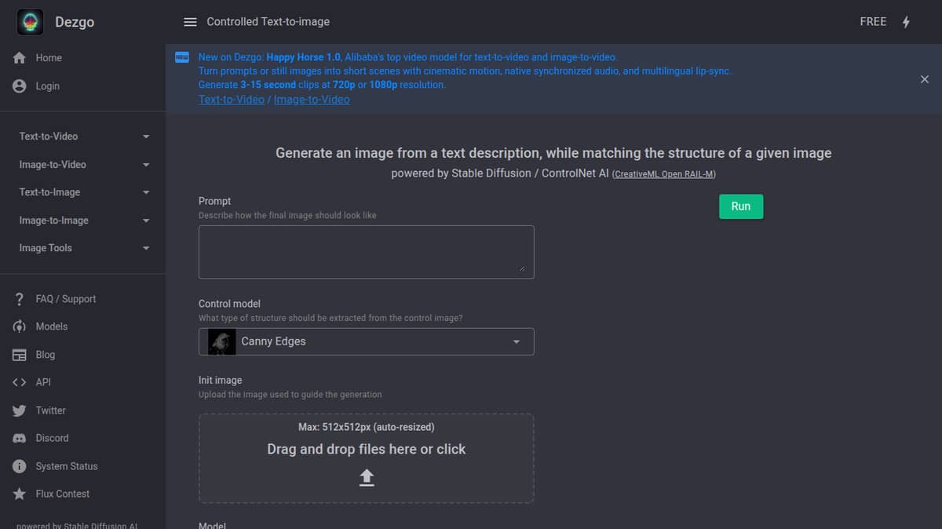Image resolution: width=942 pixels, height=529 pixels.
Task: Select Text-to-Image in sidebar
Action: coord(49,192)
